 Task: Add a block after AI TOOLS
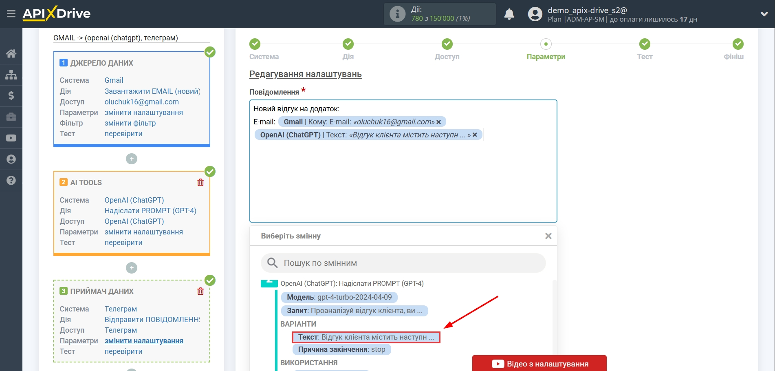pos(132,268)
